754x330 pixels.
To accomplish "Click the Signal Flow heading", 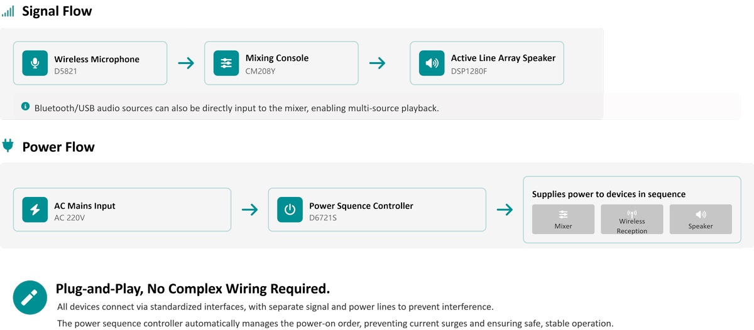I will click(x=57, y=11).
